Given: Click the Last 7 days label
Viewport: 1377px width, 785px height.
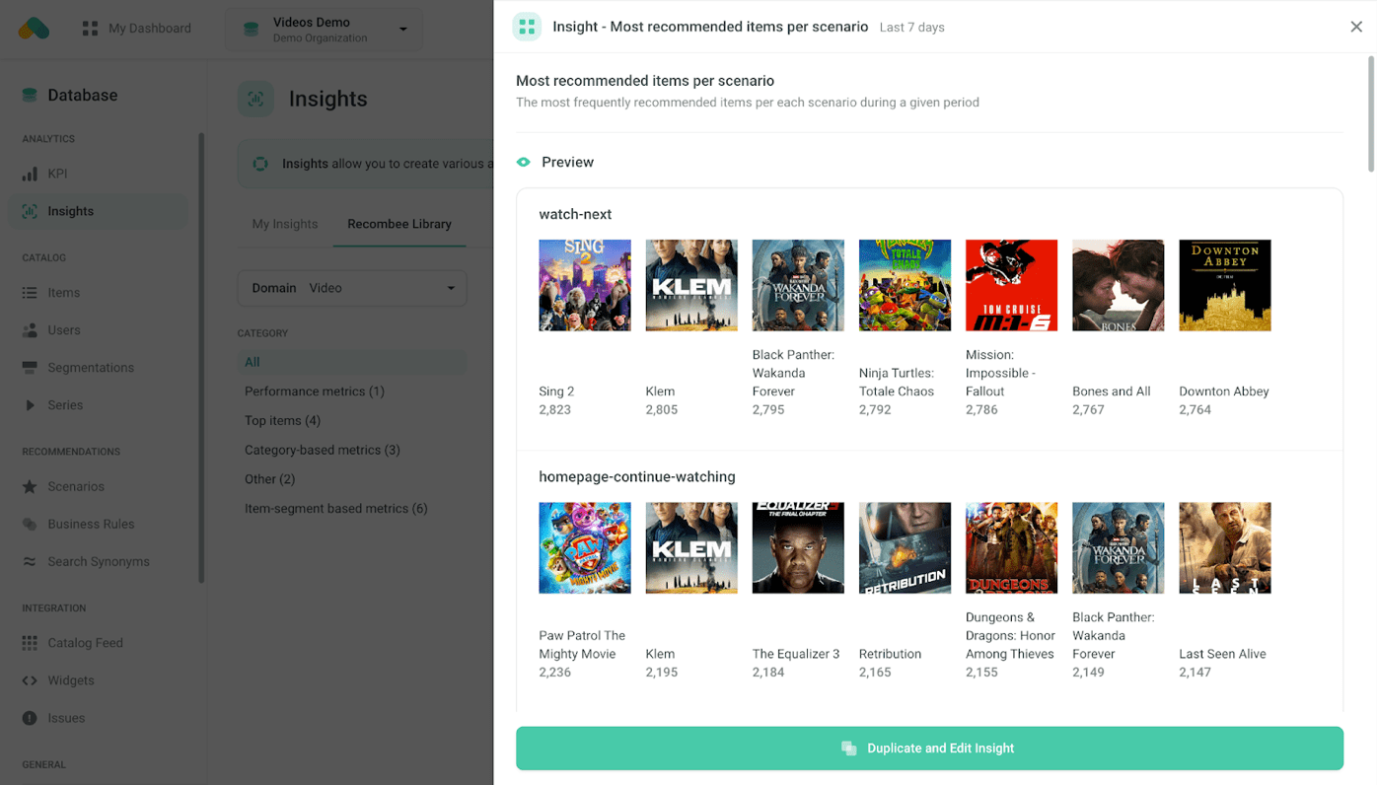Looking at the screenshot, I should pyautogui.click(x=911, y=28).
